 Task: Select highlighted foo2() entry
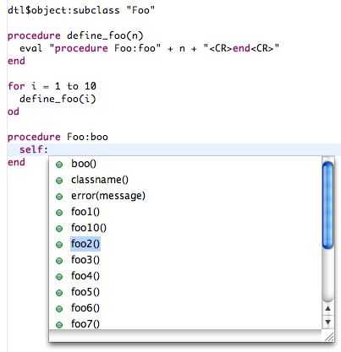click(x=85, y=244)
